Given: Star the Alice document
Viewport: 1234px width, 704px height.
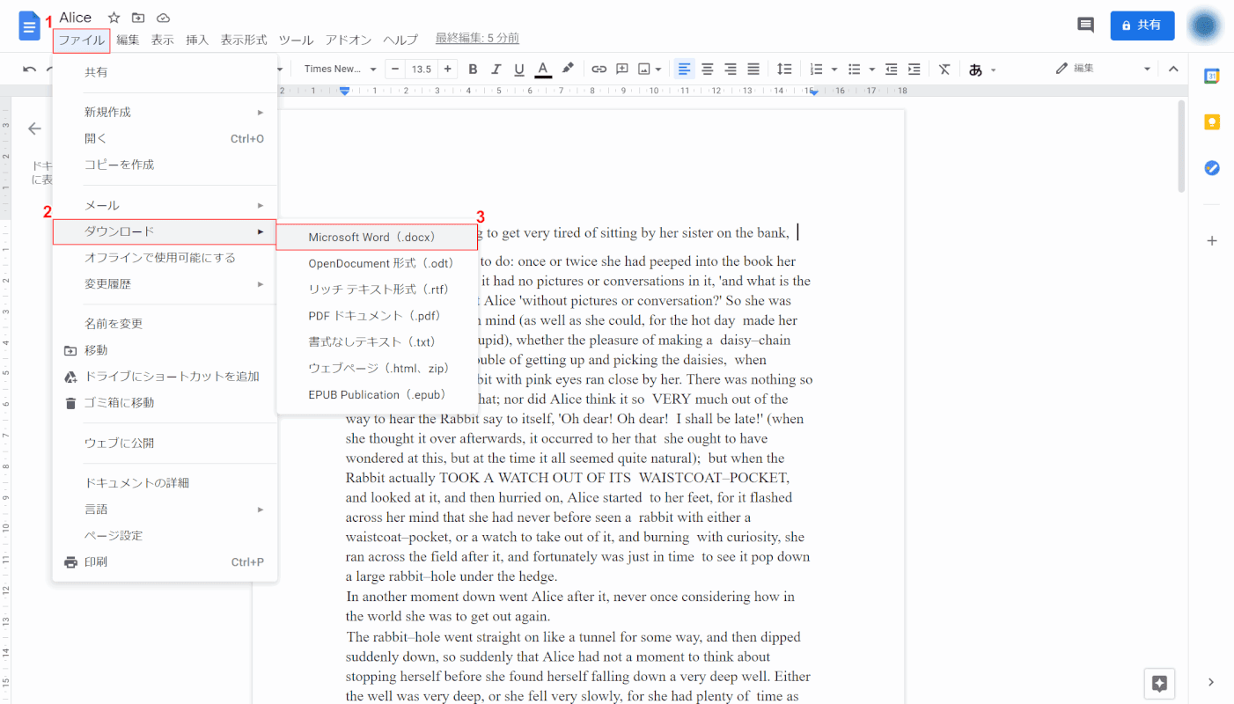Looking at the screenshot, I should (x=114, y=18).
